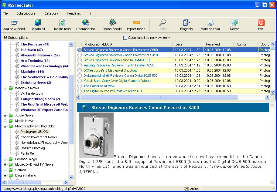The image size is (277, 192).
Task: Click the Author column header
Action: [x=246, y=44]
